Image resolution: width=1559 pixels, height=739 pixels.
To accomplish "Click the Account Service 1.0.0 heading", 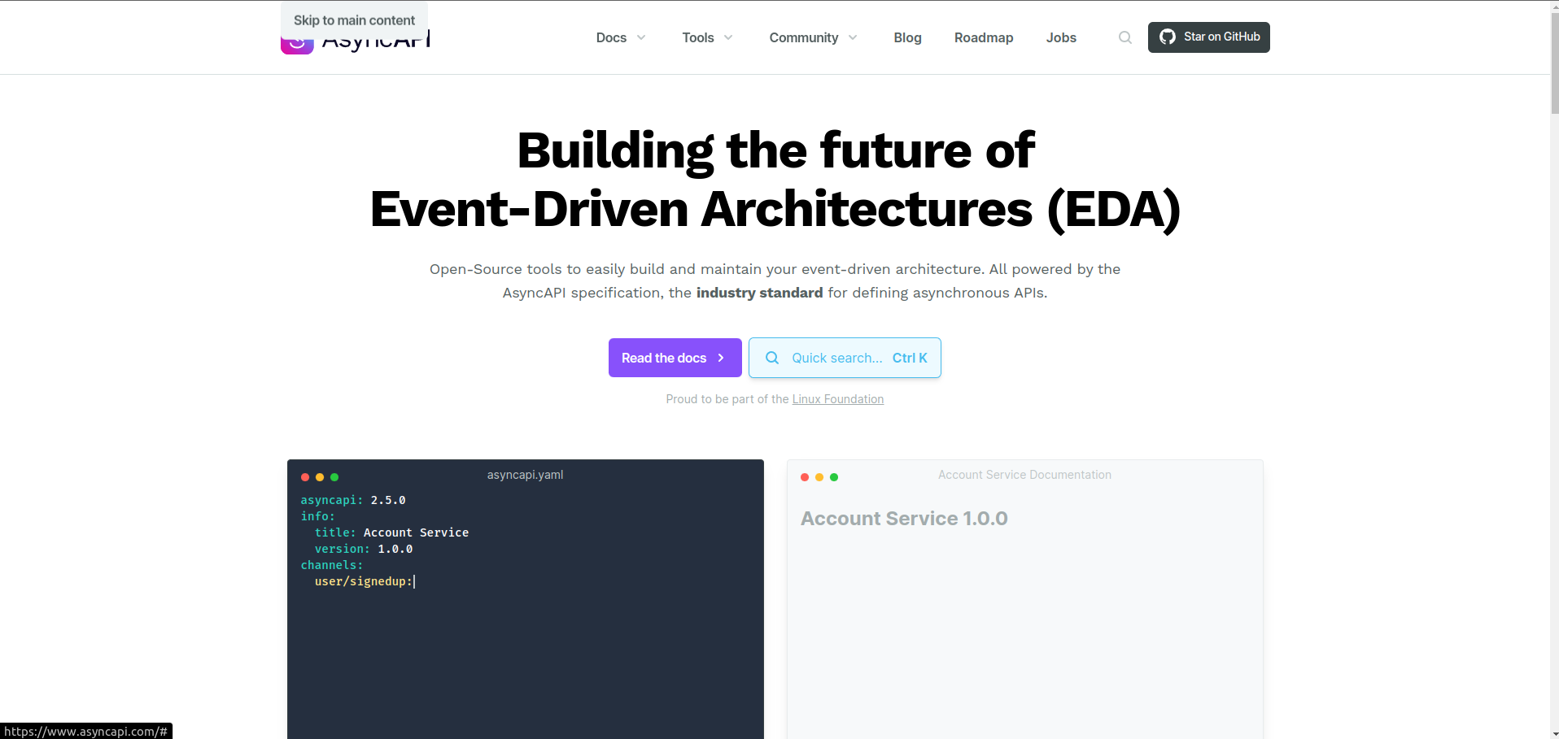I will point(904,519).
